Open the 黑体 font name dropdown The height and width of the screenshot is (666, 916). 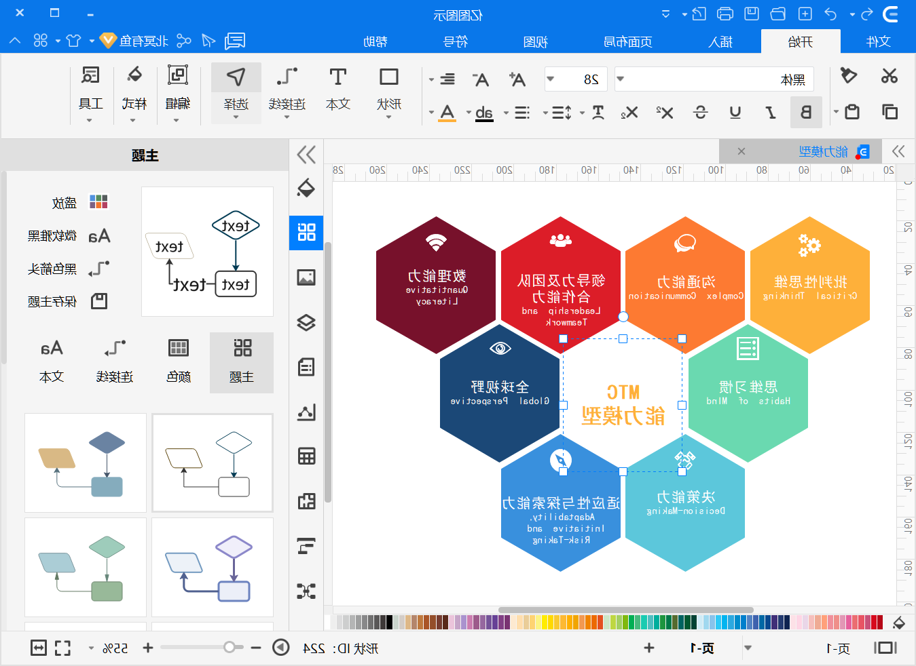(620, 79)
